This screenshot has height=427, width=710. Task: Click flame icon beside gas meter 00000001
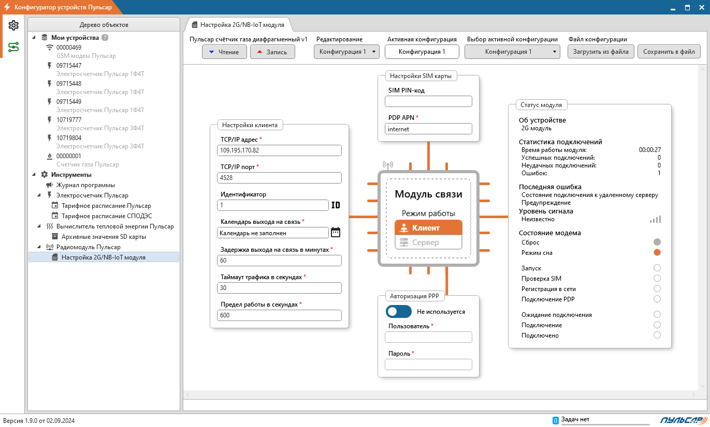(50, 156)
